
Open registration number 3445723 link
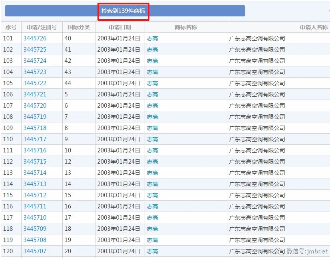pyautogui.click(x=35, y=72)
